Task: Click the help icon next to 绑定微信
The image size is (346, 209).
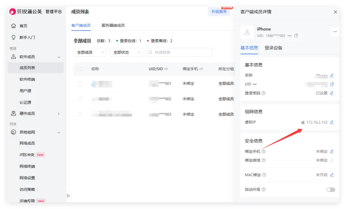Action: tap(264, 160)
